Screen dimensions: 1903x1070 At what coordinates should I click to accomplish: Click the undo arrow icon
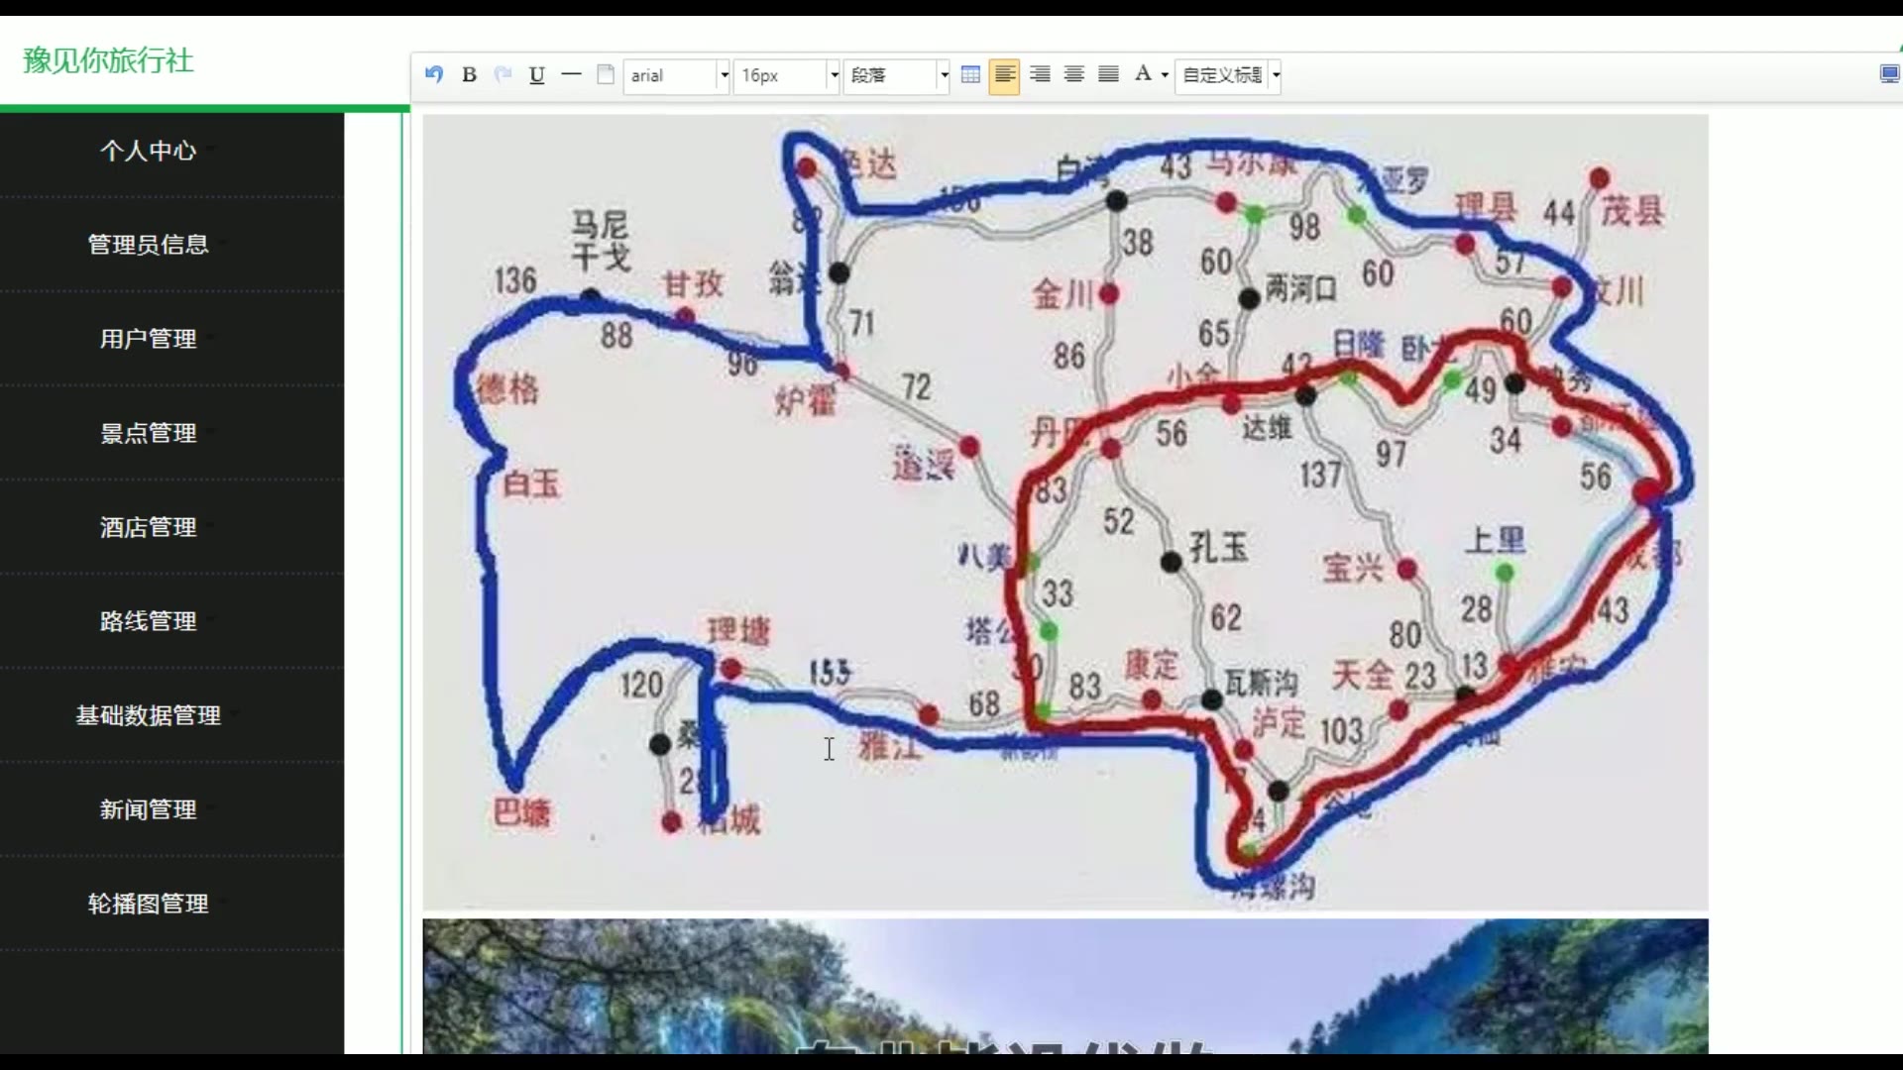click(x=433, y=74)
